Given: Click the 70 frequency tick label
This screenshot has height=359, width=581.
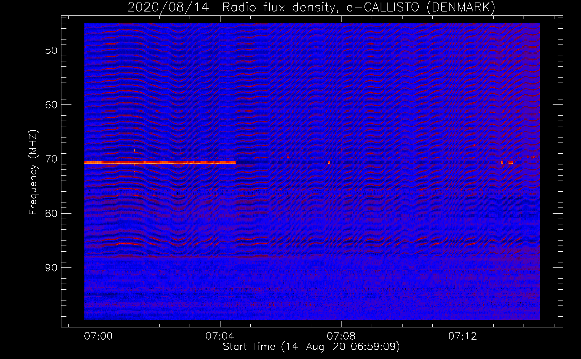Looking at the screenshot, I should (52, 159).
